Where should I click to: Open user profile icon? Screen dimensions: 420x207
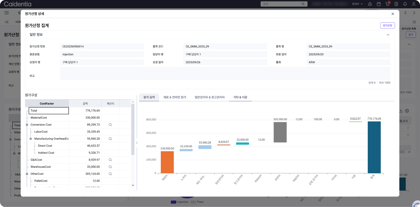tap(414, 4)
